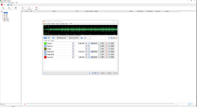Click AUTO button for Cue Out
This screenshot has width=197, height=107.
pos(94,57)
